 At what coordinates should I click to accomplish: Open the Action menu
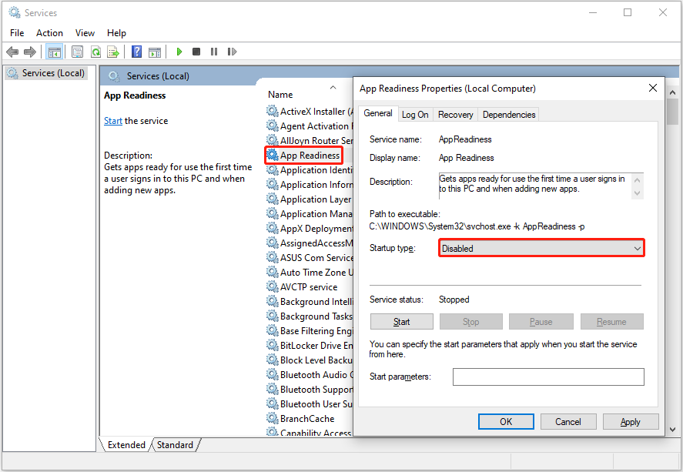[x=49, y=33]
